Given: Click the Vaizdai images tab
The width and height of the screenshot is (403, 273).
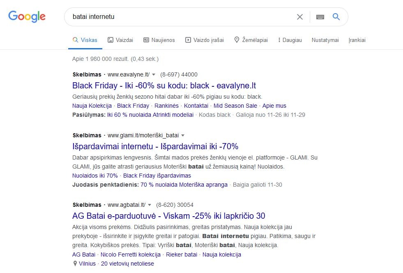Looking at the screenshot, I should click(x=120, y=40).
